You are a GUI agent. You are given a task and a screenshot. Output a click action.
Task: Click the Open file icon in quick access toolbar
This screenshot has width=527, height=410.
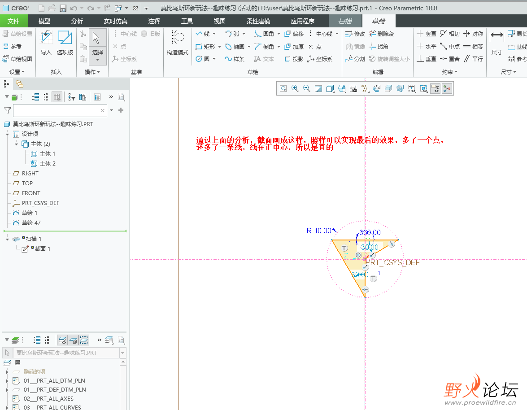tap(52, 8)
